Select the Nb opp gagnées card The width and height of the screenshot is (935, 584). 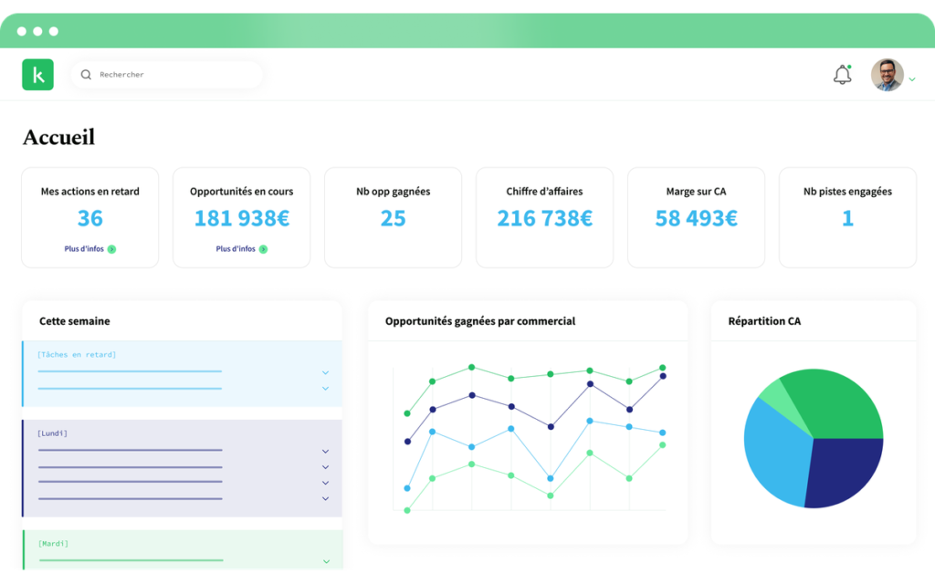tap(393, 217)
